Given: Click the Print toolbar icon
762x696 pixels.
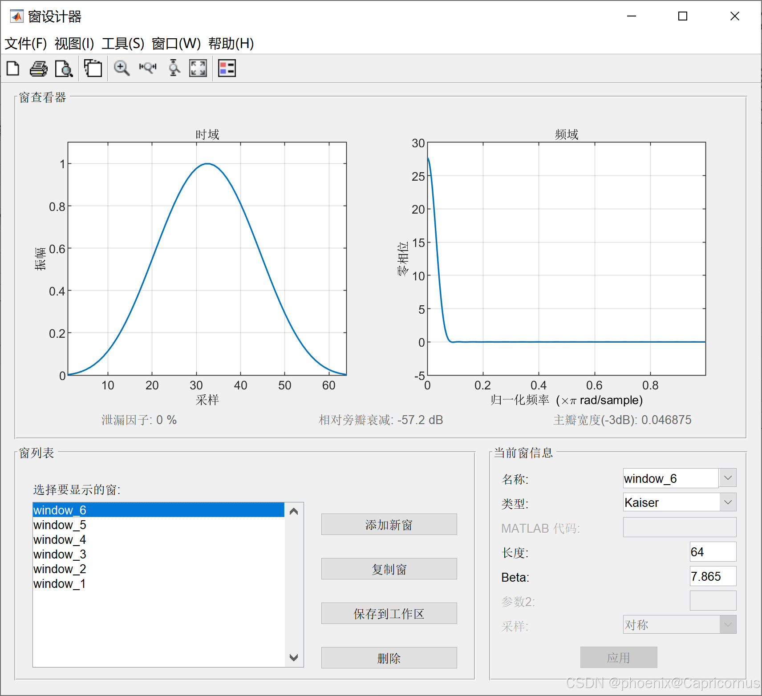Looking at the screenshot, I should coord(38,69).
